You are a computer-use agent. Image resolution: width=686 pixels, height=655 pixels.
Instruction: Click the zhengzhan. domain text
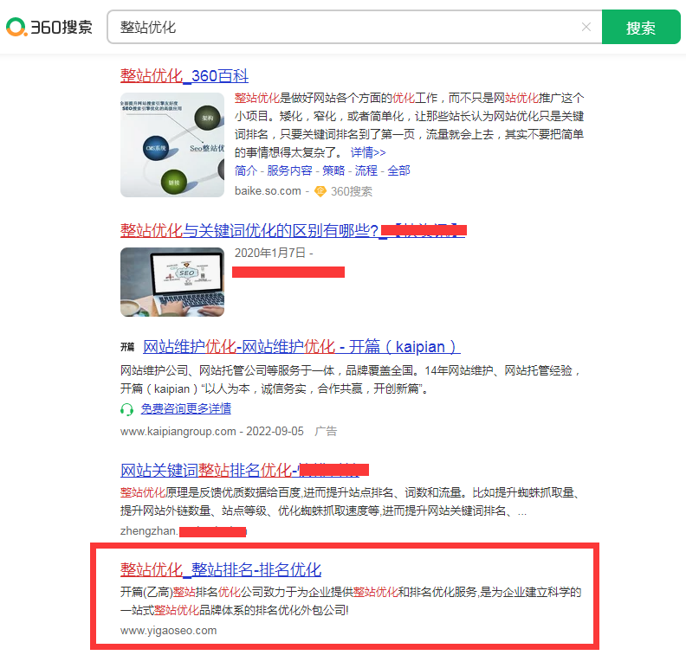pyautogui.click(x=149, y=531)
